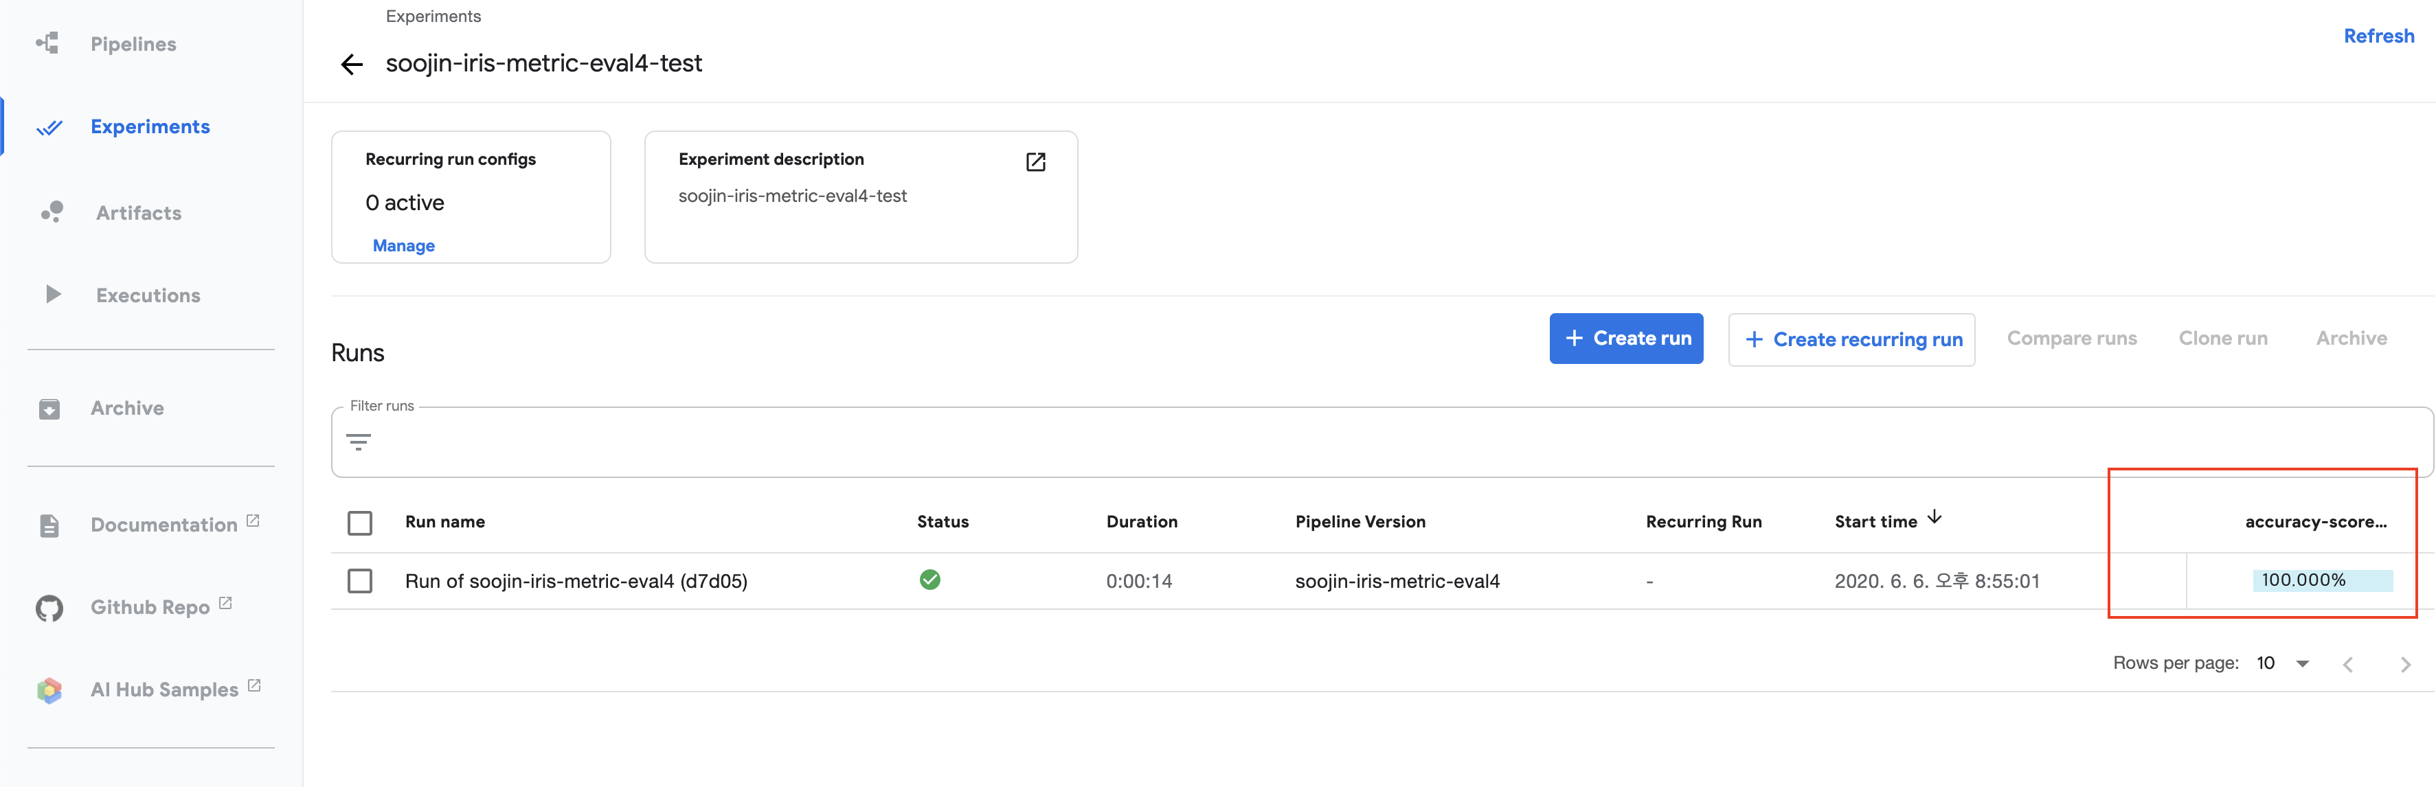Click the Archive box icon in sidebar
The height and width of the screenshot is (787, 2436).
coord(49,408)
